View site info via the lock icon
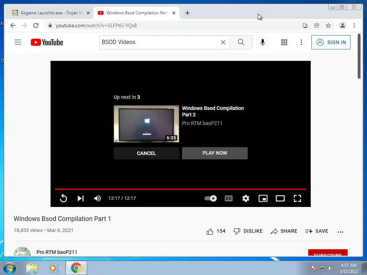367x275 pixels. [50, 25]
